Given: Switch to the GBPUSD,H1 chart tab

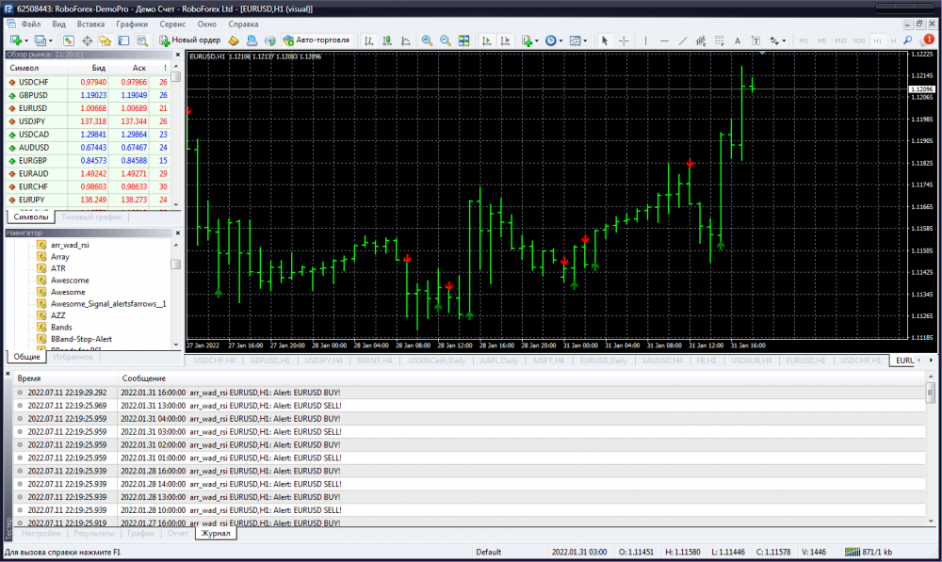Looking at the screenshot, I should click(269, 361).
